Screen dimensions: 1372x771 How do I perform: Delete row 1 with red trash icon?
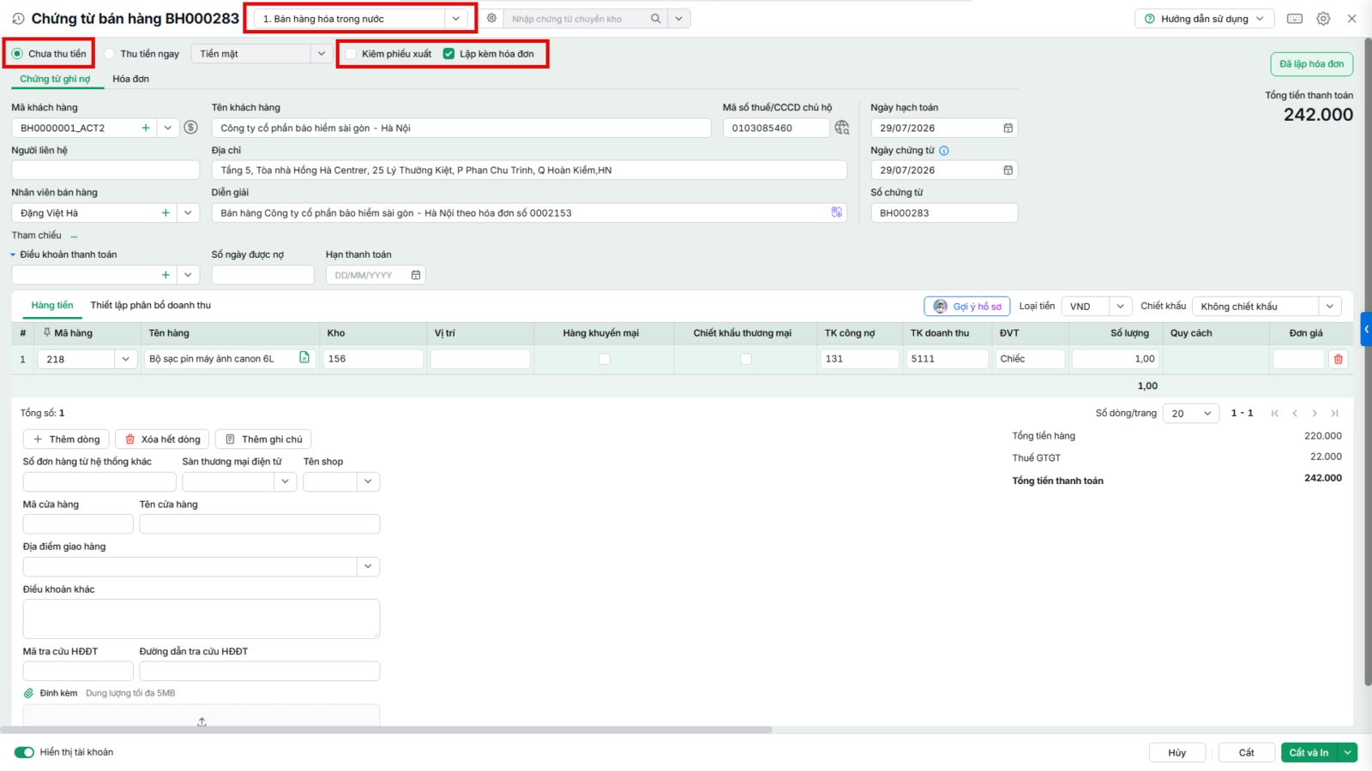pos(1338,359)
